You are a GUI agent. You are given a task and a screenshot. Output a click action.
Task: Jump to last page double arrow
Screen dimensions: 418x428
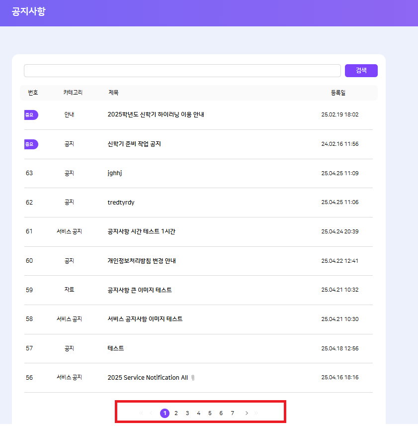tap(256, 413)
